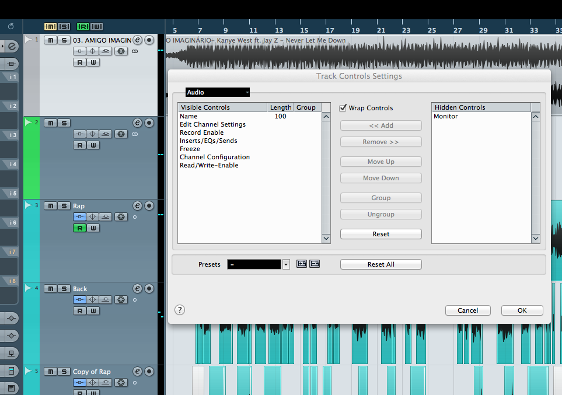The height and width of the screenshot is (395, 562).
Task: Click the remove preset icon beside Presets
Action: 315,264
